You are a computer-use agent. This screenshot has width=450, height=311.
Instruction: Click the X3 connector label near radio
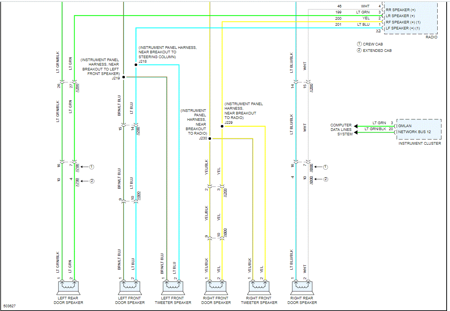point(378,31)
